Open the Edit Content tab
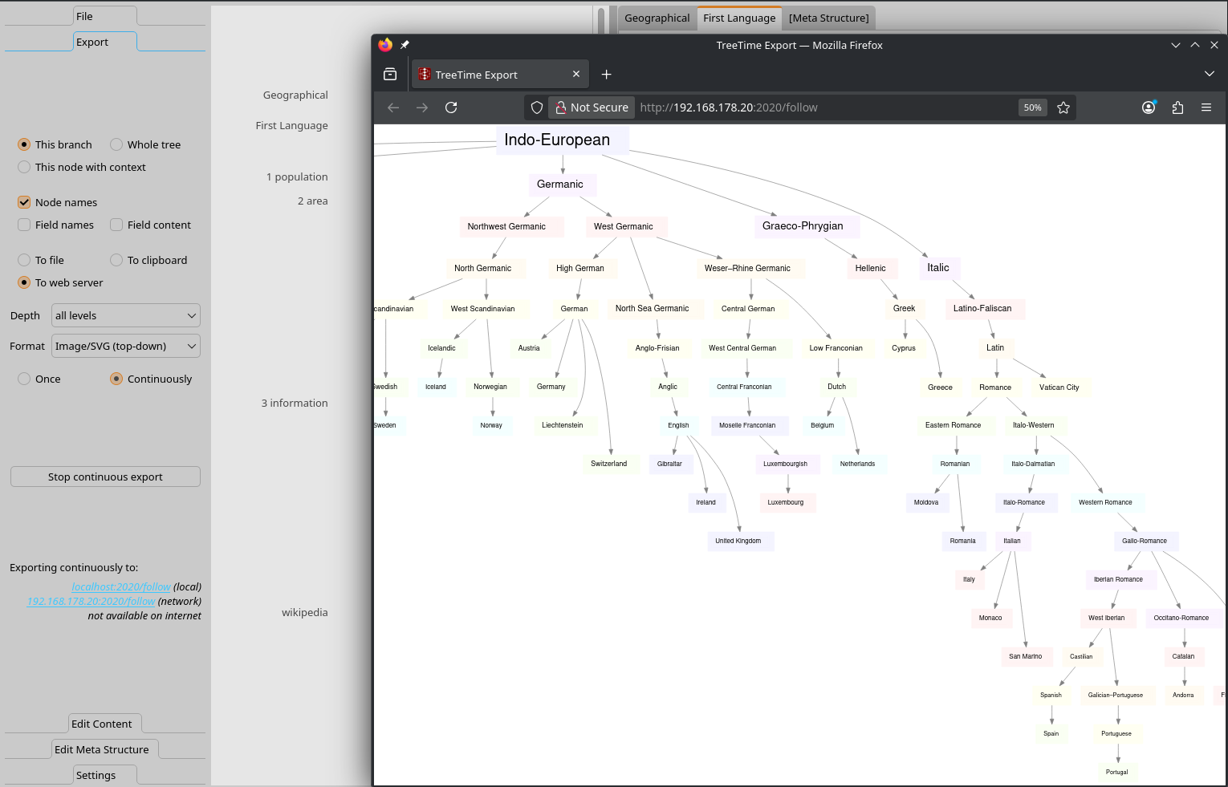This screenshot has height=787, width=1228. (x=102, y=724)
